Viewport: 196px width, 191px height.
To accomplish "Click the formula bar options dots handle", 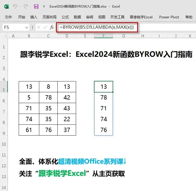I will [x=32, y=27].
